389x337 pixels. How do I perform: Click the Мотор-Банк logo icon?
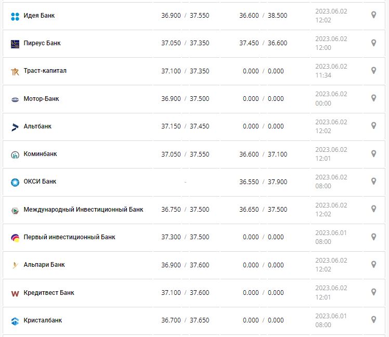(15, 99)
